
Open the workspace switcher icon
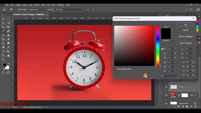tap(191, 10)
